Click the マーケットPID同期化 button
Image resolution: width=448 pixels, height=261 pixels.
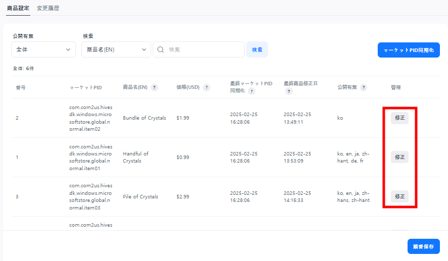409,50
